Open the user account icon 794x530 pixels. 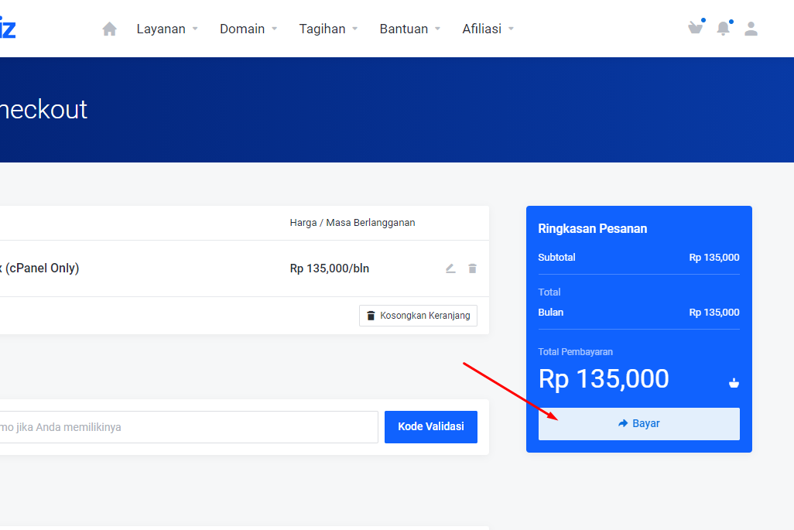[751, 29]
